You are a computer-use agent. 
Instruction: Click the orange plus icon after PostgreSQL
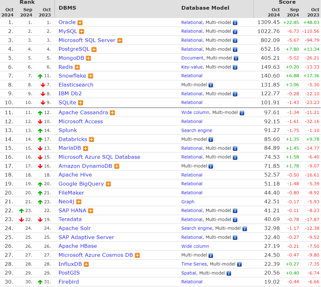[94, 49]
